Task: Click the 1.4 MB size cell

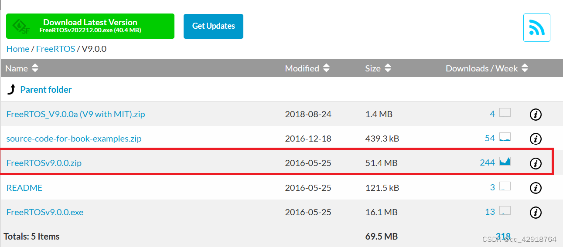Action: (x=379, y=115)
